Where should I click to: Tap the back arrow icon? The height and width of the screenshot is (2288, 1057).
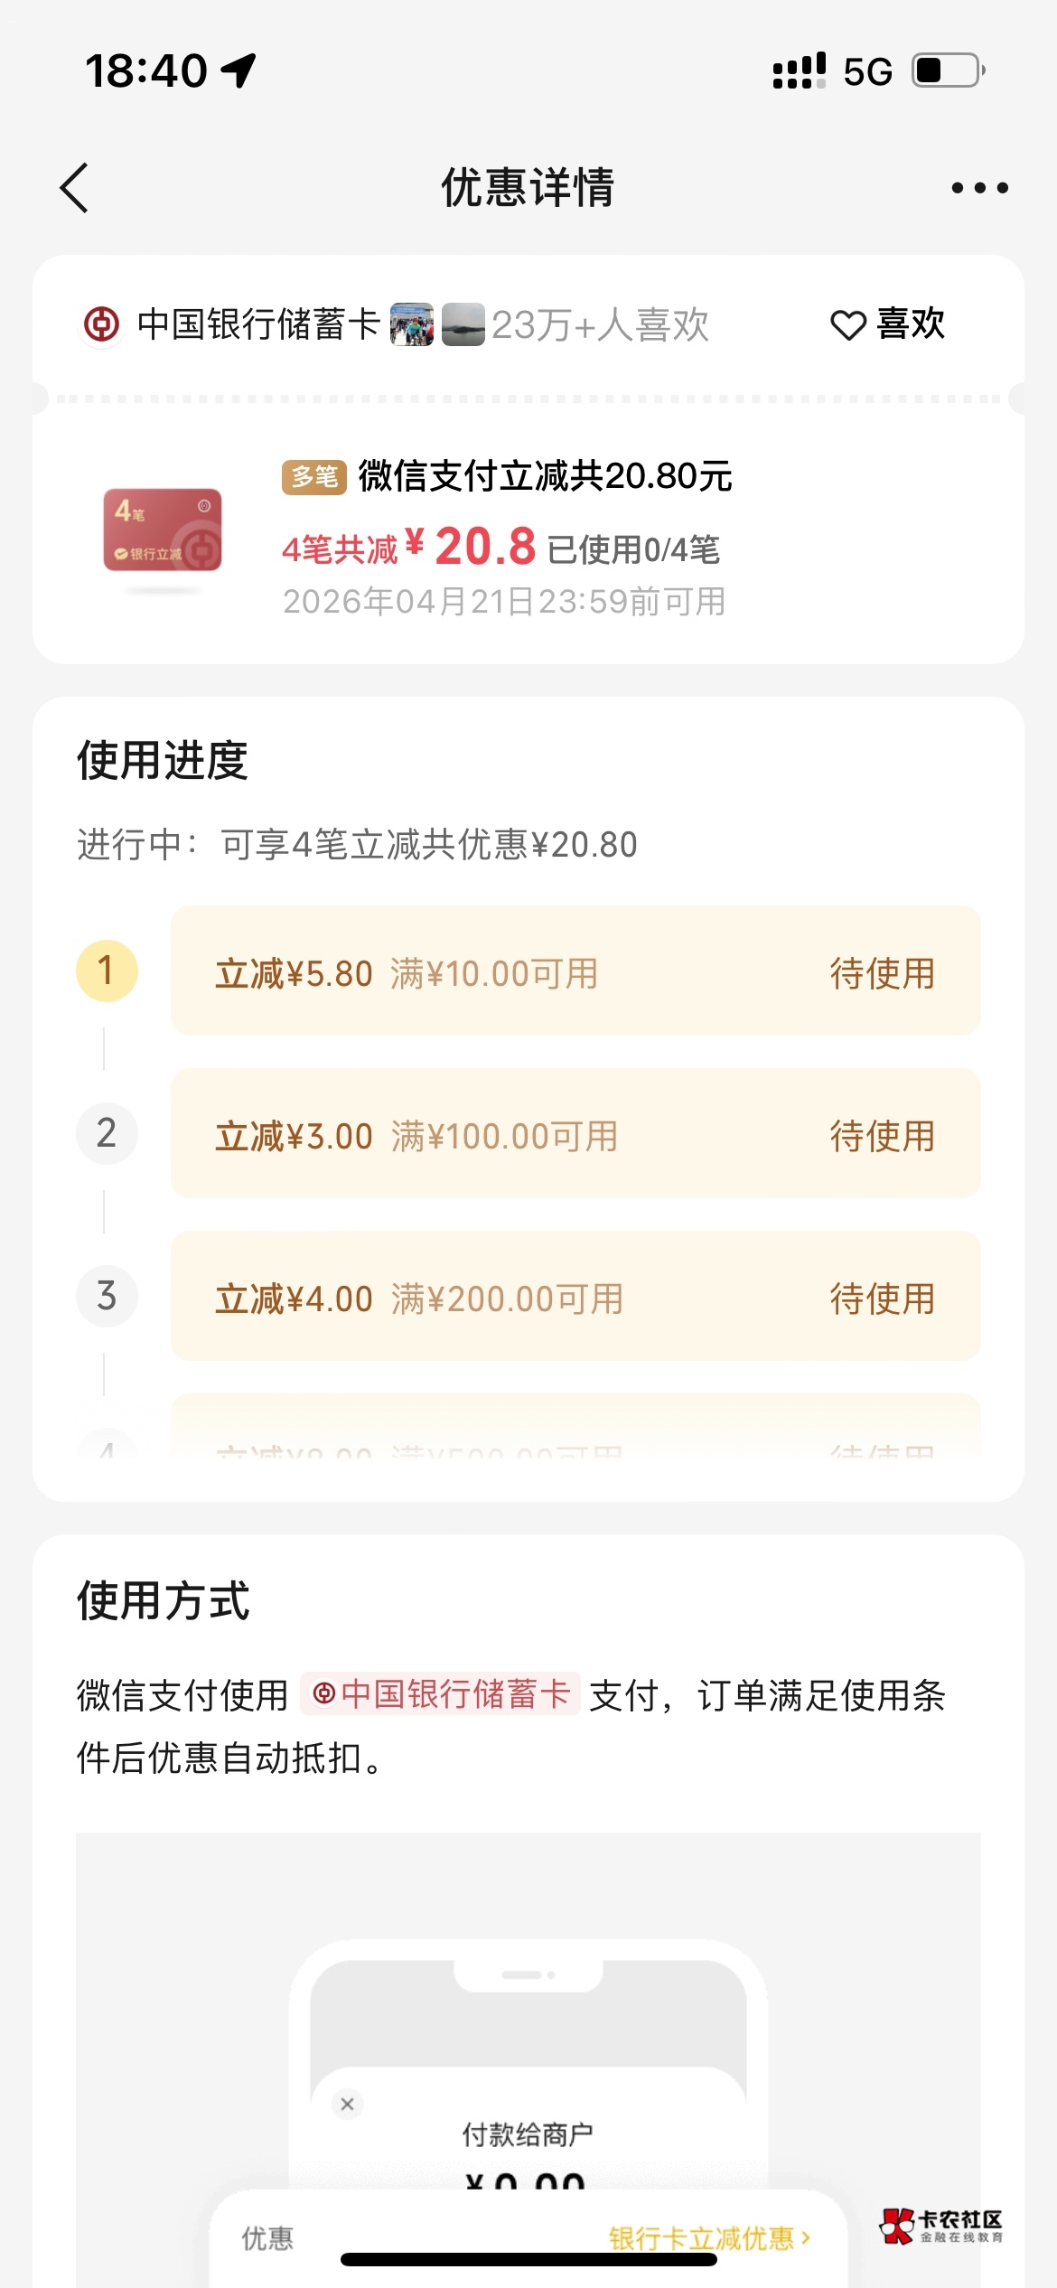click(x=74, y=188)
